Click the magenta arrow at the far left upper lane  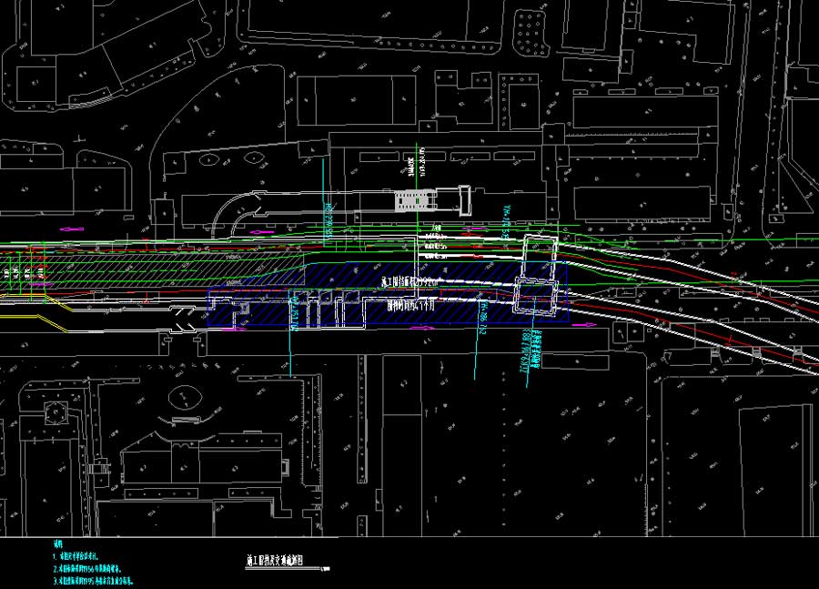click(x=72, y=229)
